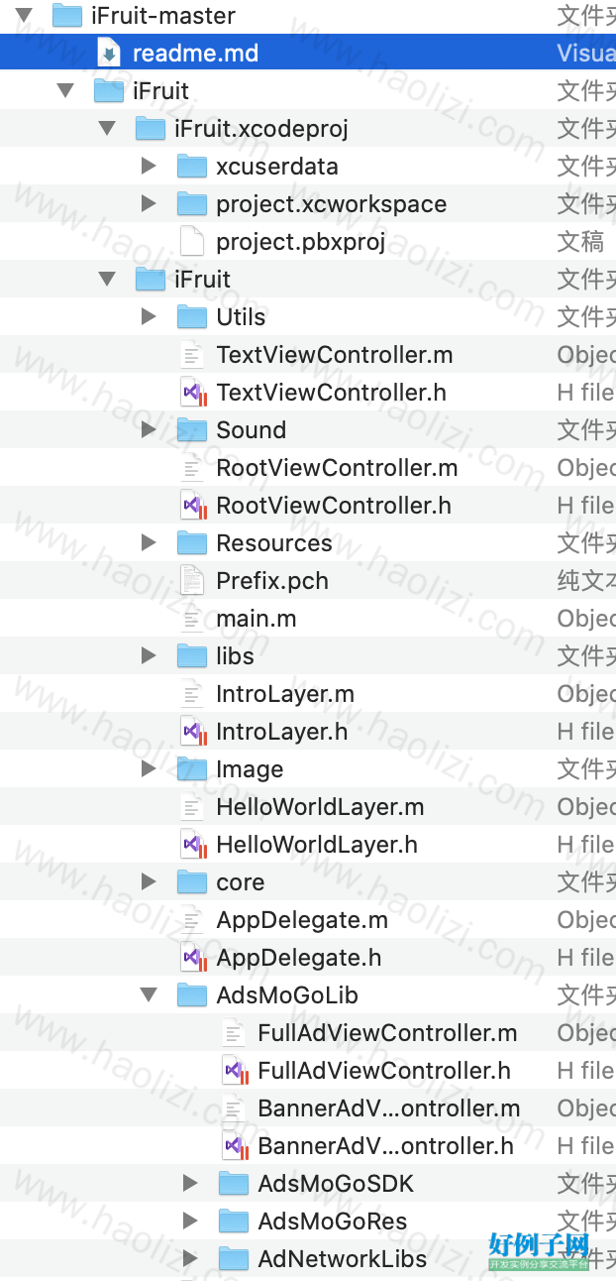Image resolution: width=616 pixels, height=1281 pixels.
Task: Click the AppDelegate.h Visual Studio icon
Action: 193,958
